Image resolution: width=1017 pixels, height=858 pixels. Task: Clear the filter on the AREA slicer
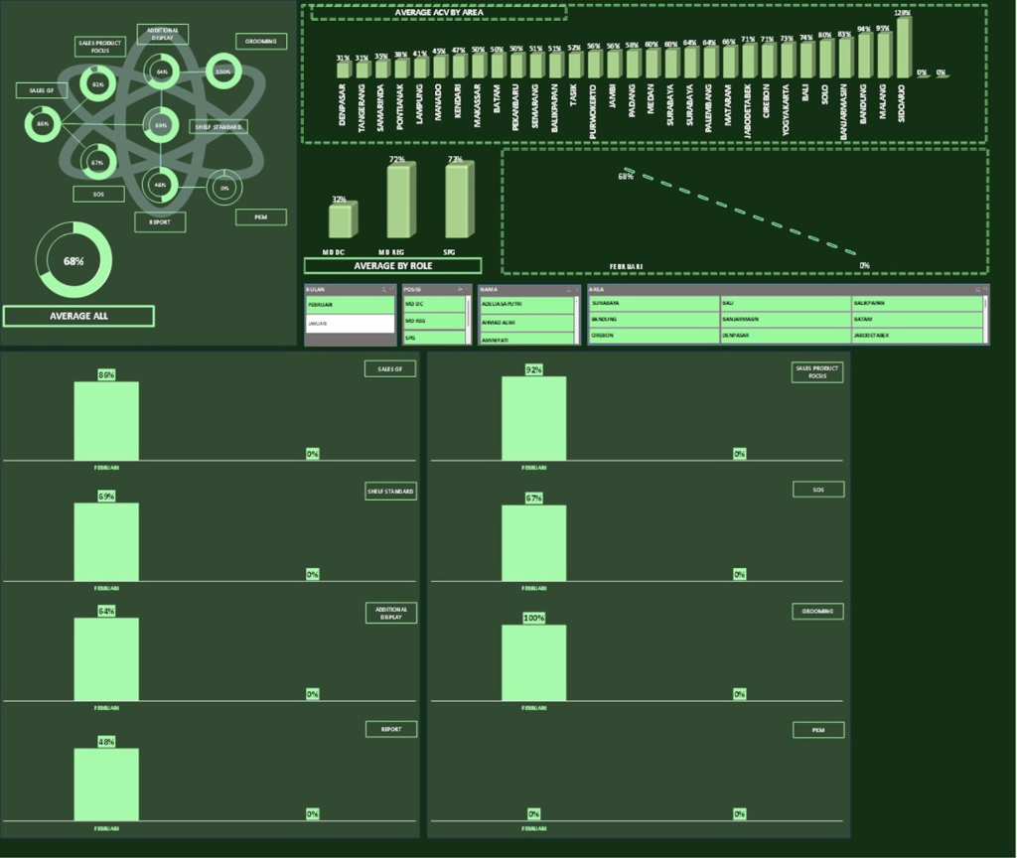[x=985, y=289]
